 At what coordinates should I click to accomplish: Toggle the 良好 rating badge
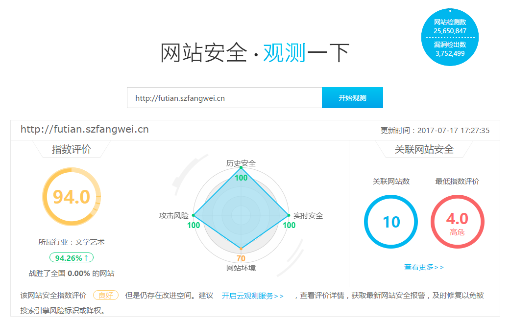pyautogui.click(x=106, y=296)
